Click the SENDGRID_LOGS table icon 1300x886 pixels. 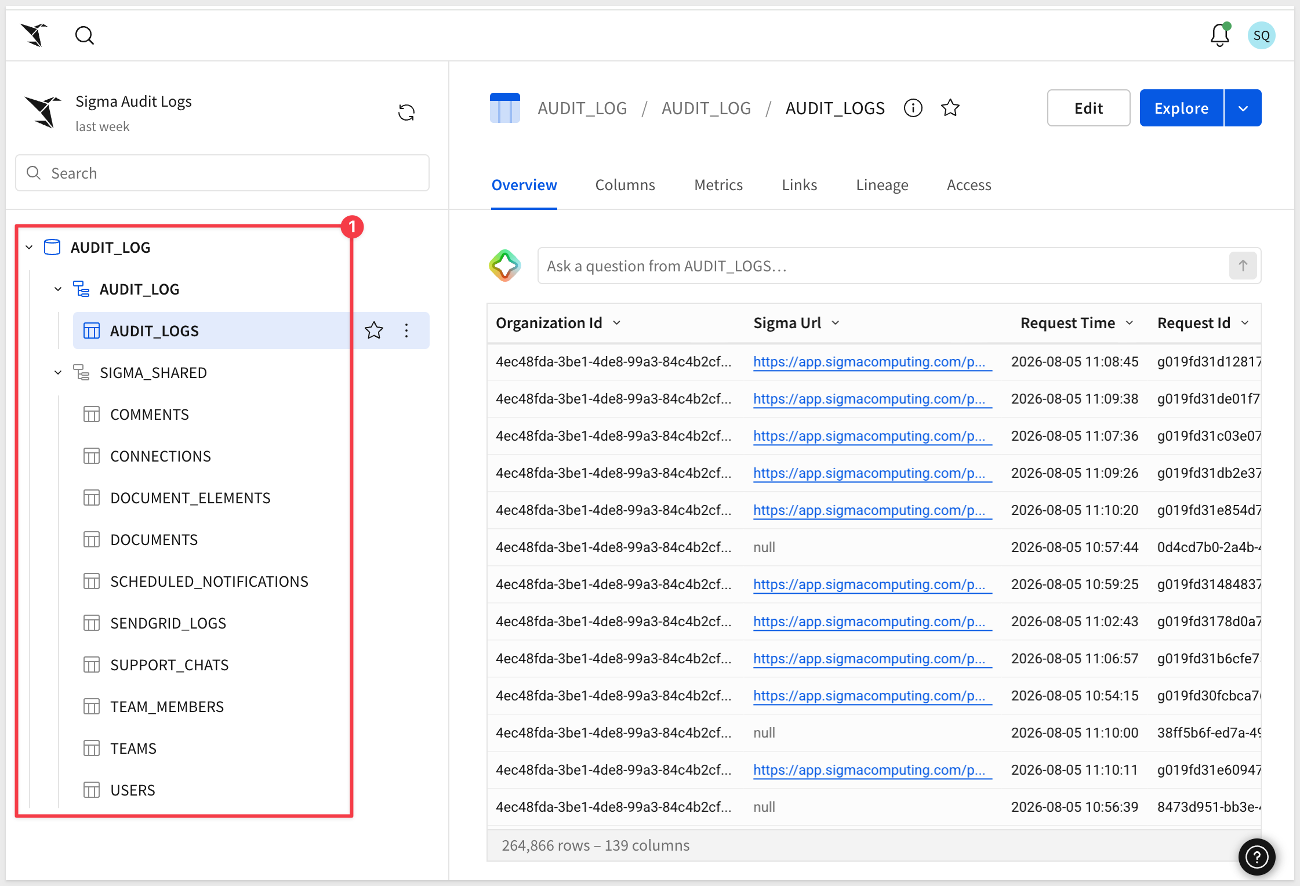pos(92,623)
